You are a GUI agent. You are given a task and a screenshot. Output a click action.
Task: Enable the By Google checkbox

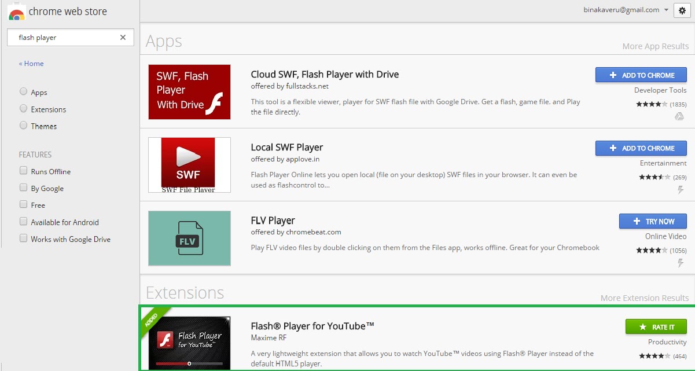click(x=24, y=188)
